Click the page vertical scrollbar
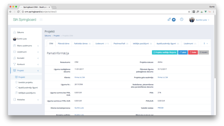224x126 pixels. [x=215, y=47]
